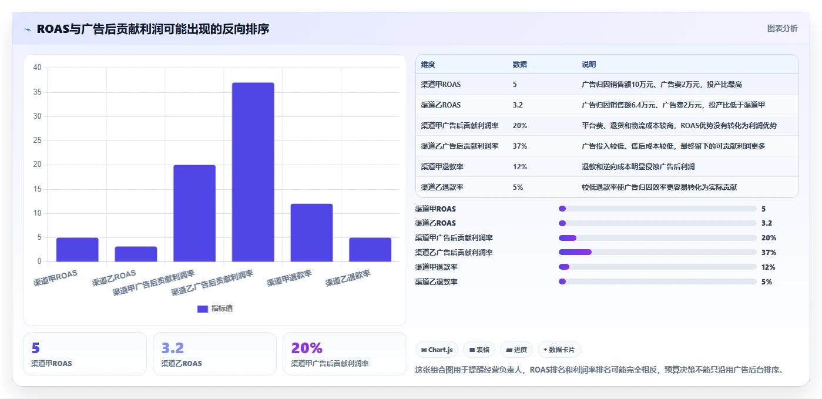Click the table value 3.2
822x399 pixels.
(518, 105)
